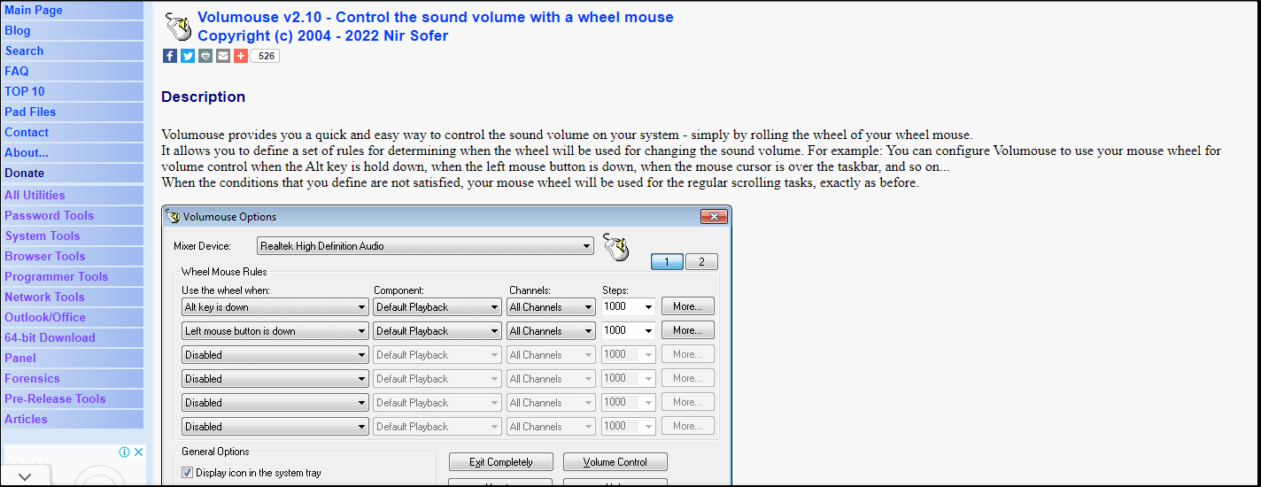Open All Utilities in the sidebar

(35, 195)
